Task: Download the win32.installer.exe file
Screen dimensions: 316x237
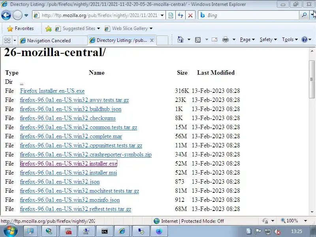Action: tap(68, 164)
